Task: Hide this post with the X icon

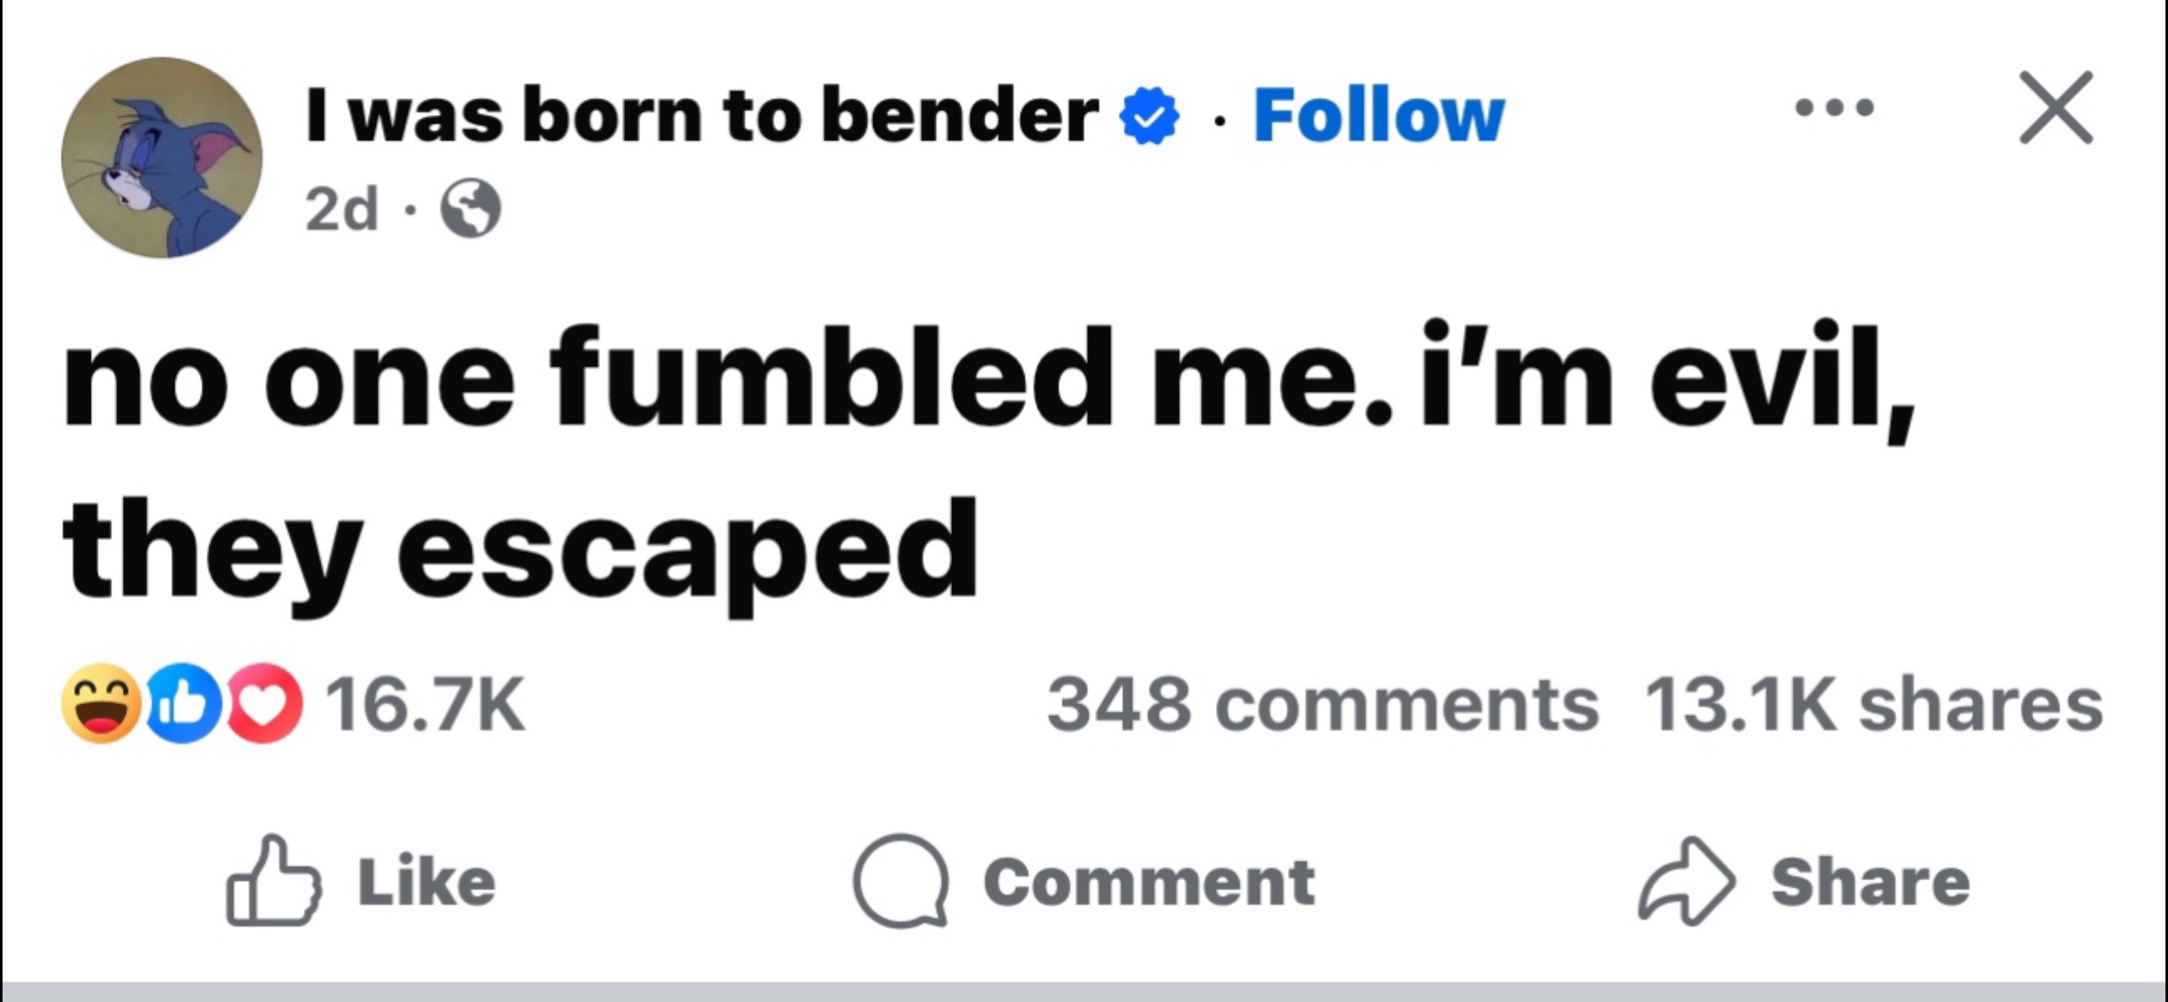Action: point(2056,108)
